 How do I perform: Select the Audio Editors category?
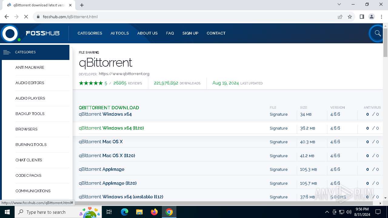coord(30,83)
